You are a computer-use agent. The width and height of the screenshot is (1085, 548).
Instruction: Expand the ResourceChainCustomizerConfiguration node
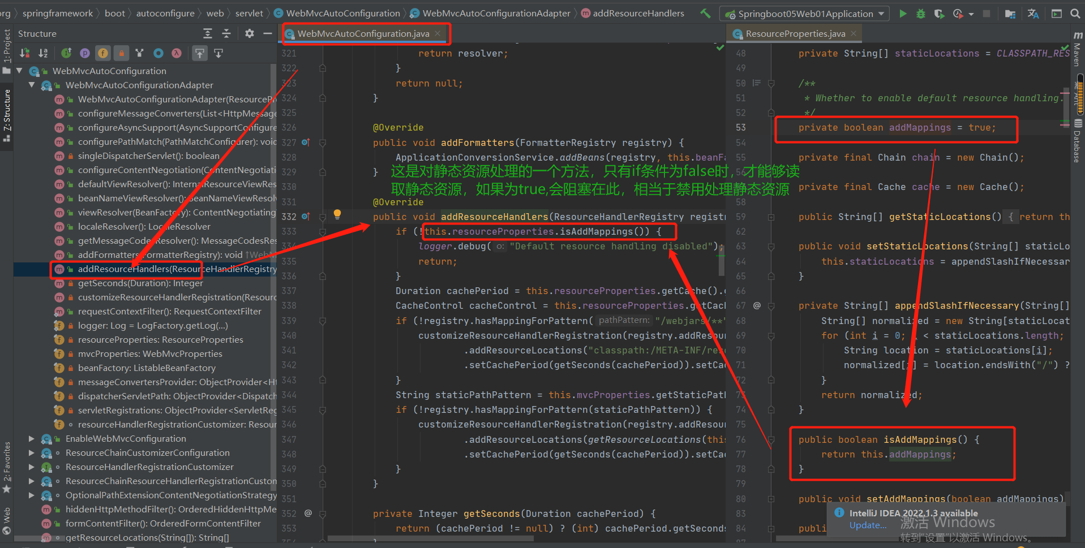point(32,452)
